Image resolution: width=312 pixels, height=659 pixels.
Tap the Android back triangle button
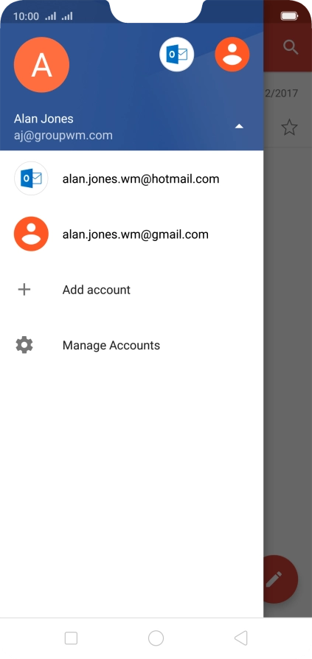tap(241, 638)
